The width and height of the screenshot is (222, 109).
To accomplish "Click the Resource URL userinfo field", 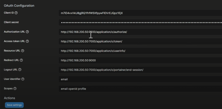I will pos(140,51).
